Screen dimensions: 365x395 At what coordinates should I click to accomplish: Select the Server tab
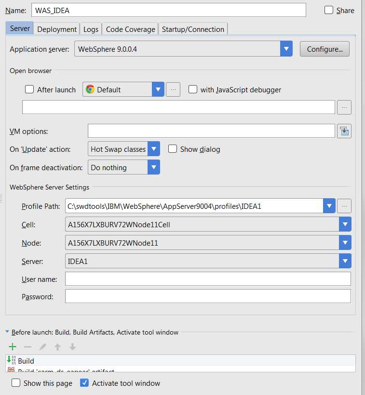[20, 28]
